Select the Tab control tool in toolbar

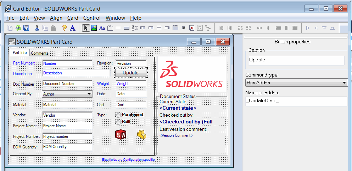[175, 28]
